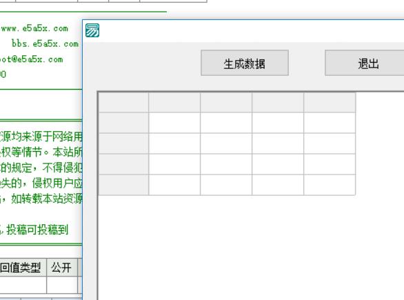
Task: Select the second column header of the grid
Action: coord(226,102)
